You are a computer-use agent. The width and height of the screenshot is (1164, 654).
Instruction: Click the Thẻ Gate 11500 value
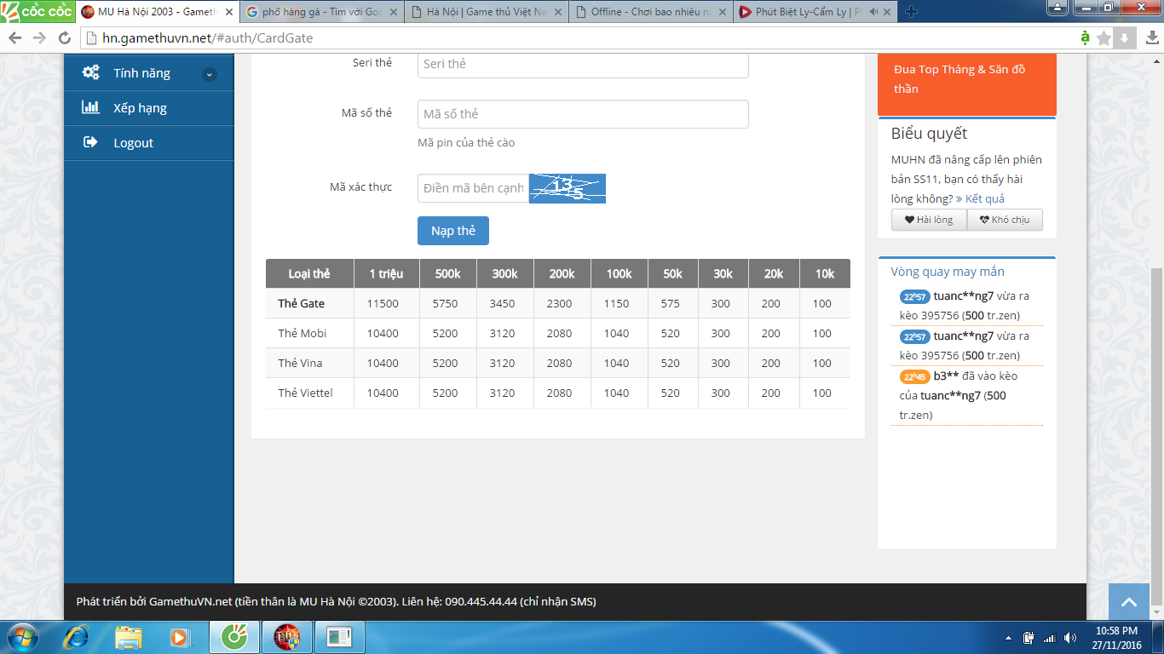point(383,303)
